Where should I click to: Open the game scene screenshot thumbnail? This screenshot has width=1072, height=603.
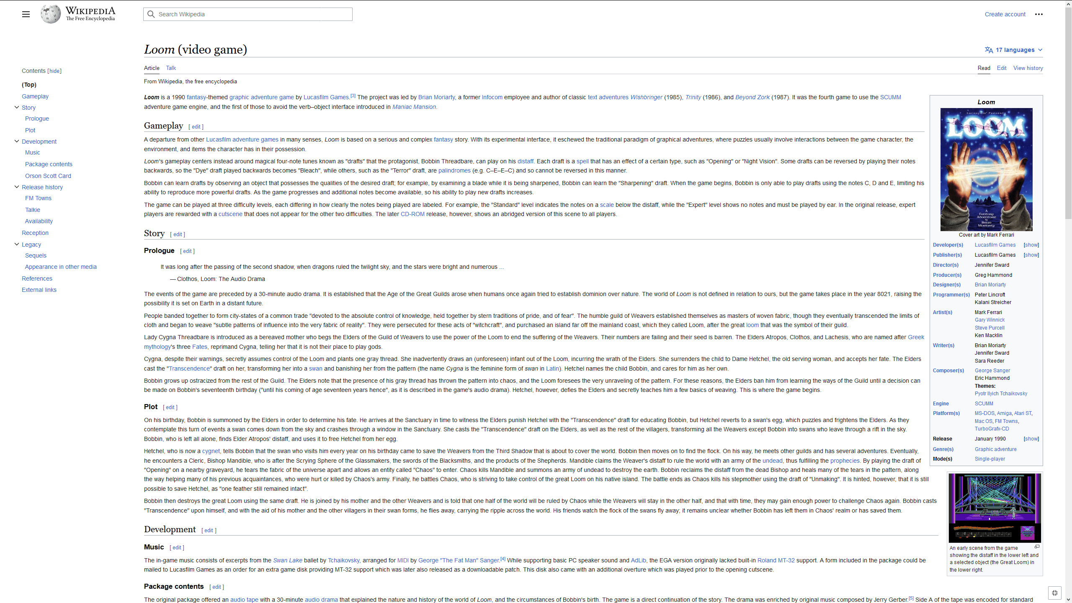pyautogui.click(x=995, y=508)
